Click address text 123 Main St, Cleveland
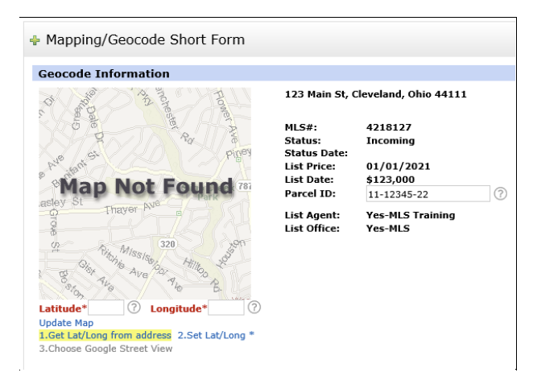Image resolution: width=533 pixels, height=389 pixels. [376, 94]
